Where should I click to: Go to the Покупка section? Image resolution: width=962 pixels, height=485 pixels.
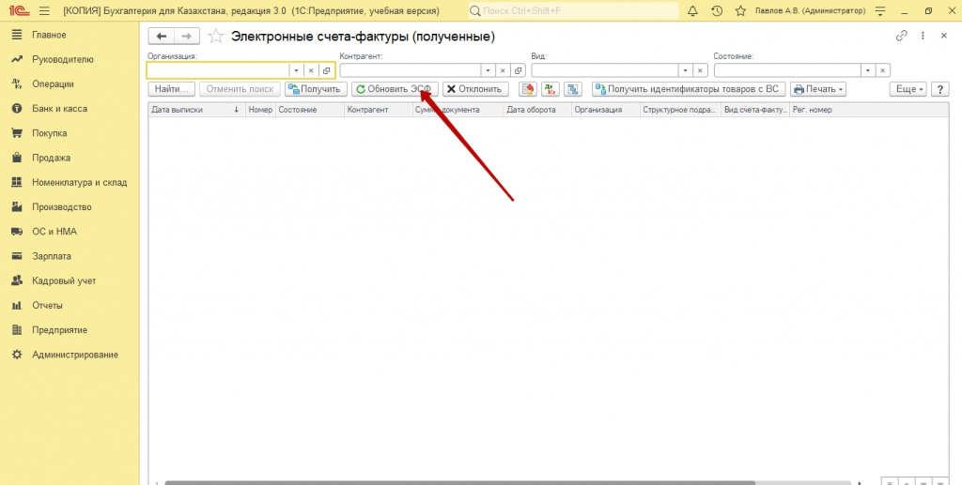click(x=49, y=133)
